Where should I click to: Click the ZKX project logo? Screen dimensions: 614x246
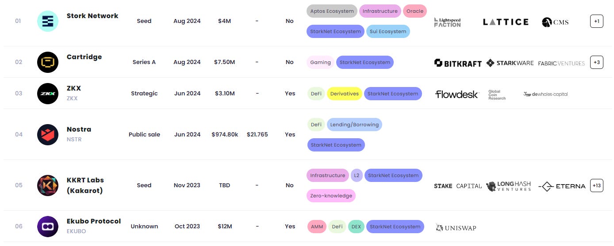point(48,94)
